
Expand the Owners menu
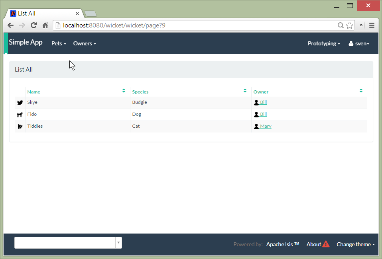point(85,43)
